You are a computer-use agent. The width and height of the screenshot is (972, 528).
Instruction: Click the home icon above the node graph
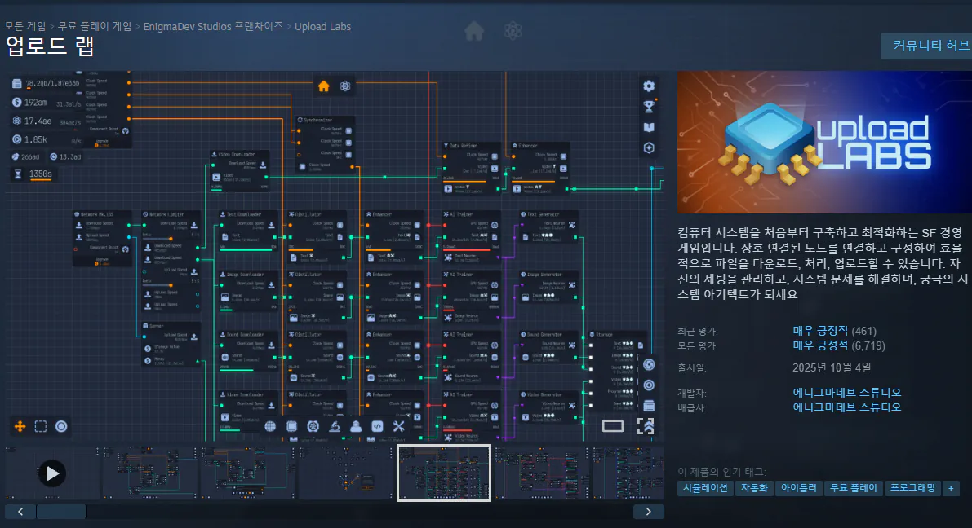(x=324, y=86)
